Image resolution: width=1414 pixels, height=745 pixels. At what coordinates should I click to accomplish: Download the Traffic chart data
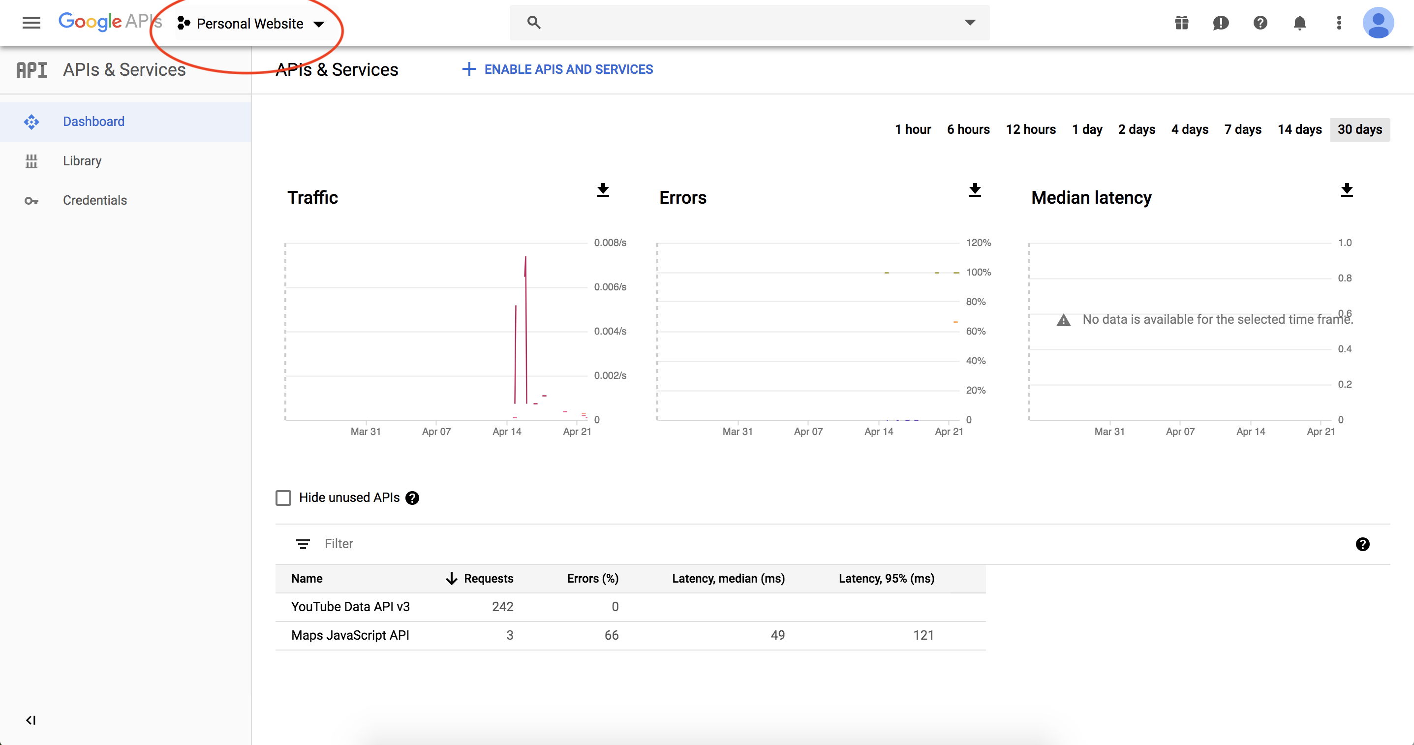pyautogui.click(x=603, y=190)
